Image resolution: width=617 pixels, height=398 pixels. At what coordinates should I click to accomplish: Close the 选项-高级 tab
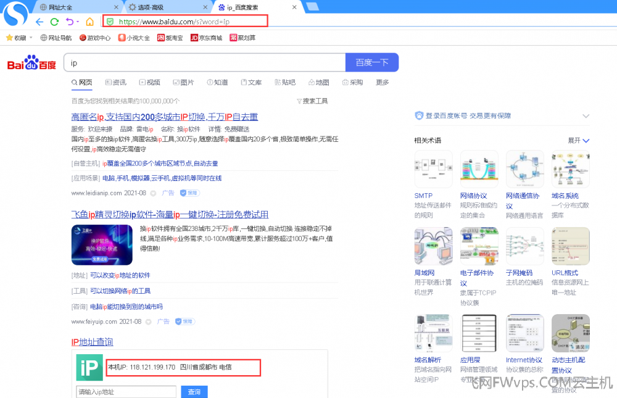pyautogui.click(x=205, y=7)
